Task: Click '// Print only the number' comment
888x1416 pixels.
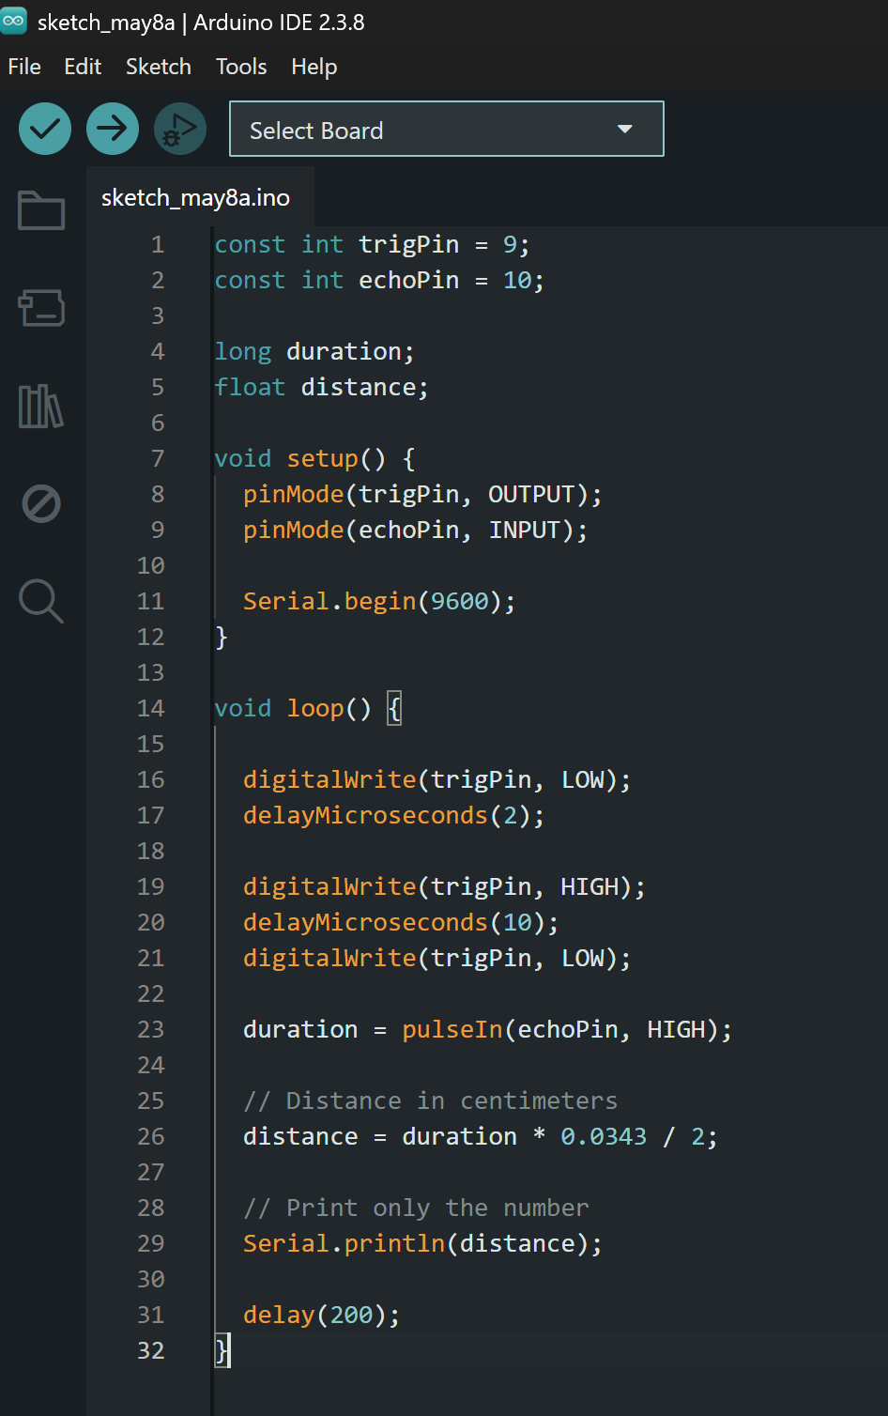Action: pos(416,1208)
